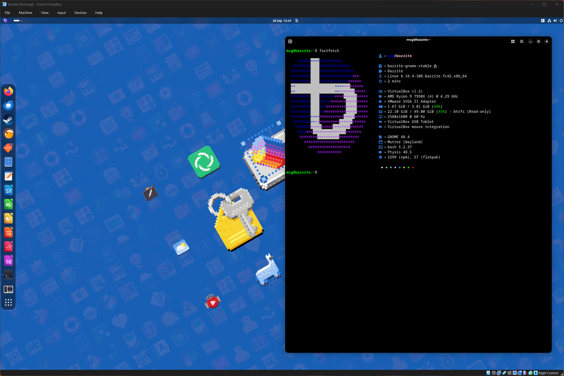Image resolution: width=564 pixels, height=376 pixels.
Task: Click the Ptyxis 48.5 line
Action: 395,152
